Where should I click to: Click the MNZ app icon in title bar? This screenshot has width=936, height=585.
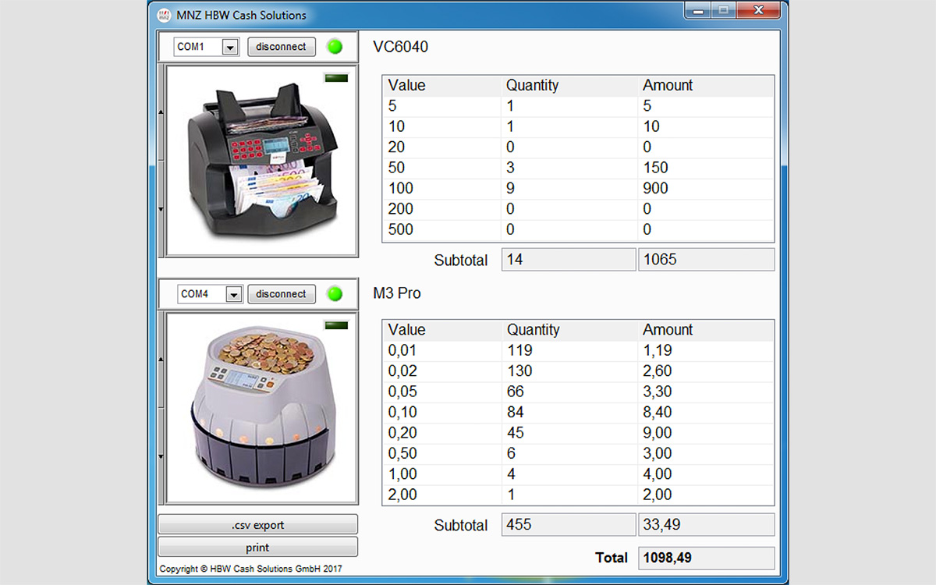click(165, 15)
